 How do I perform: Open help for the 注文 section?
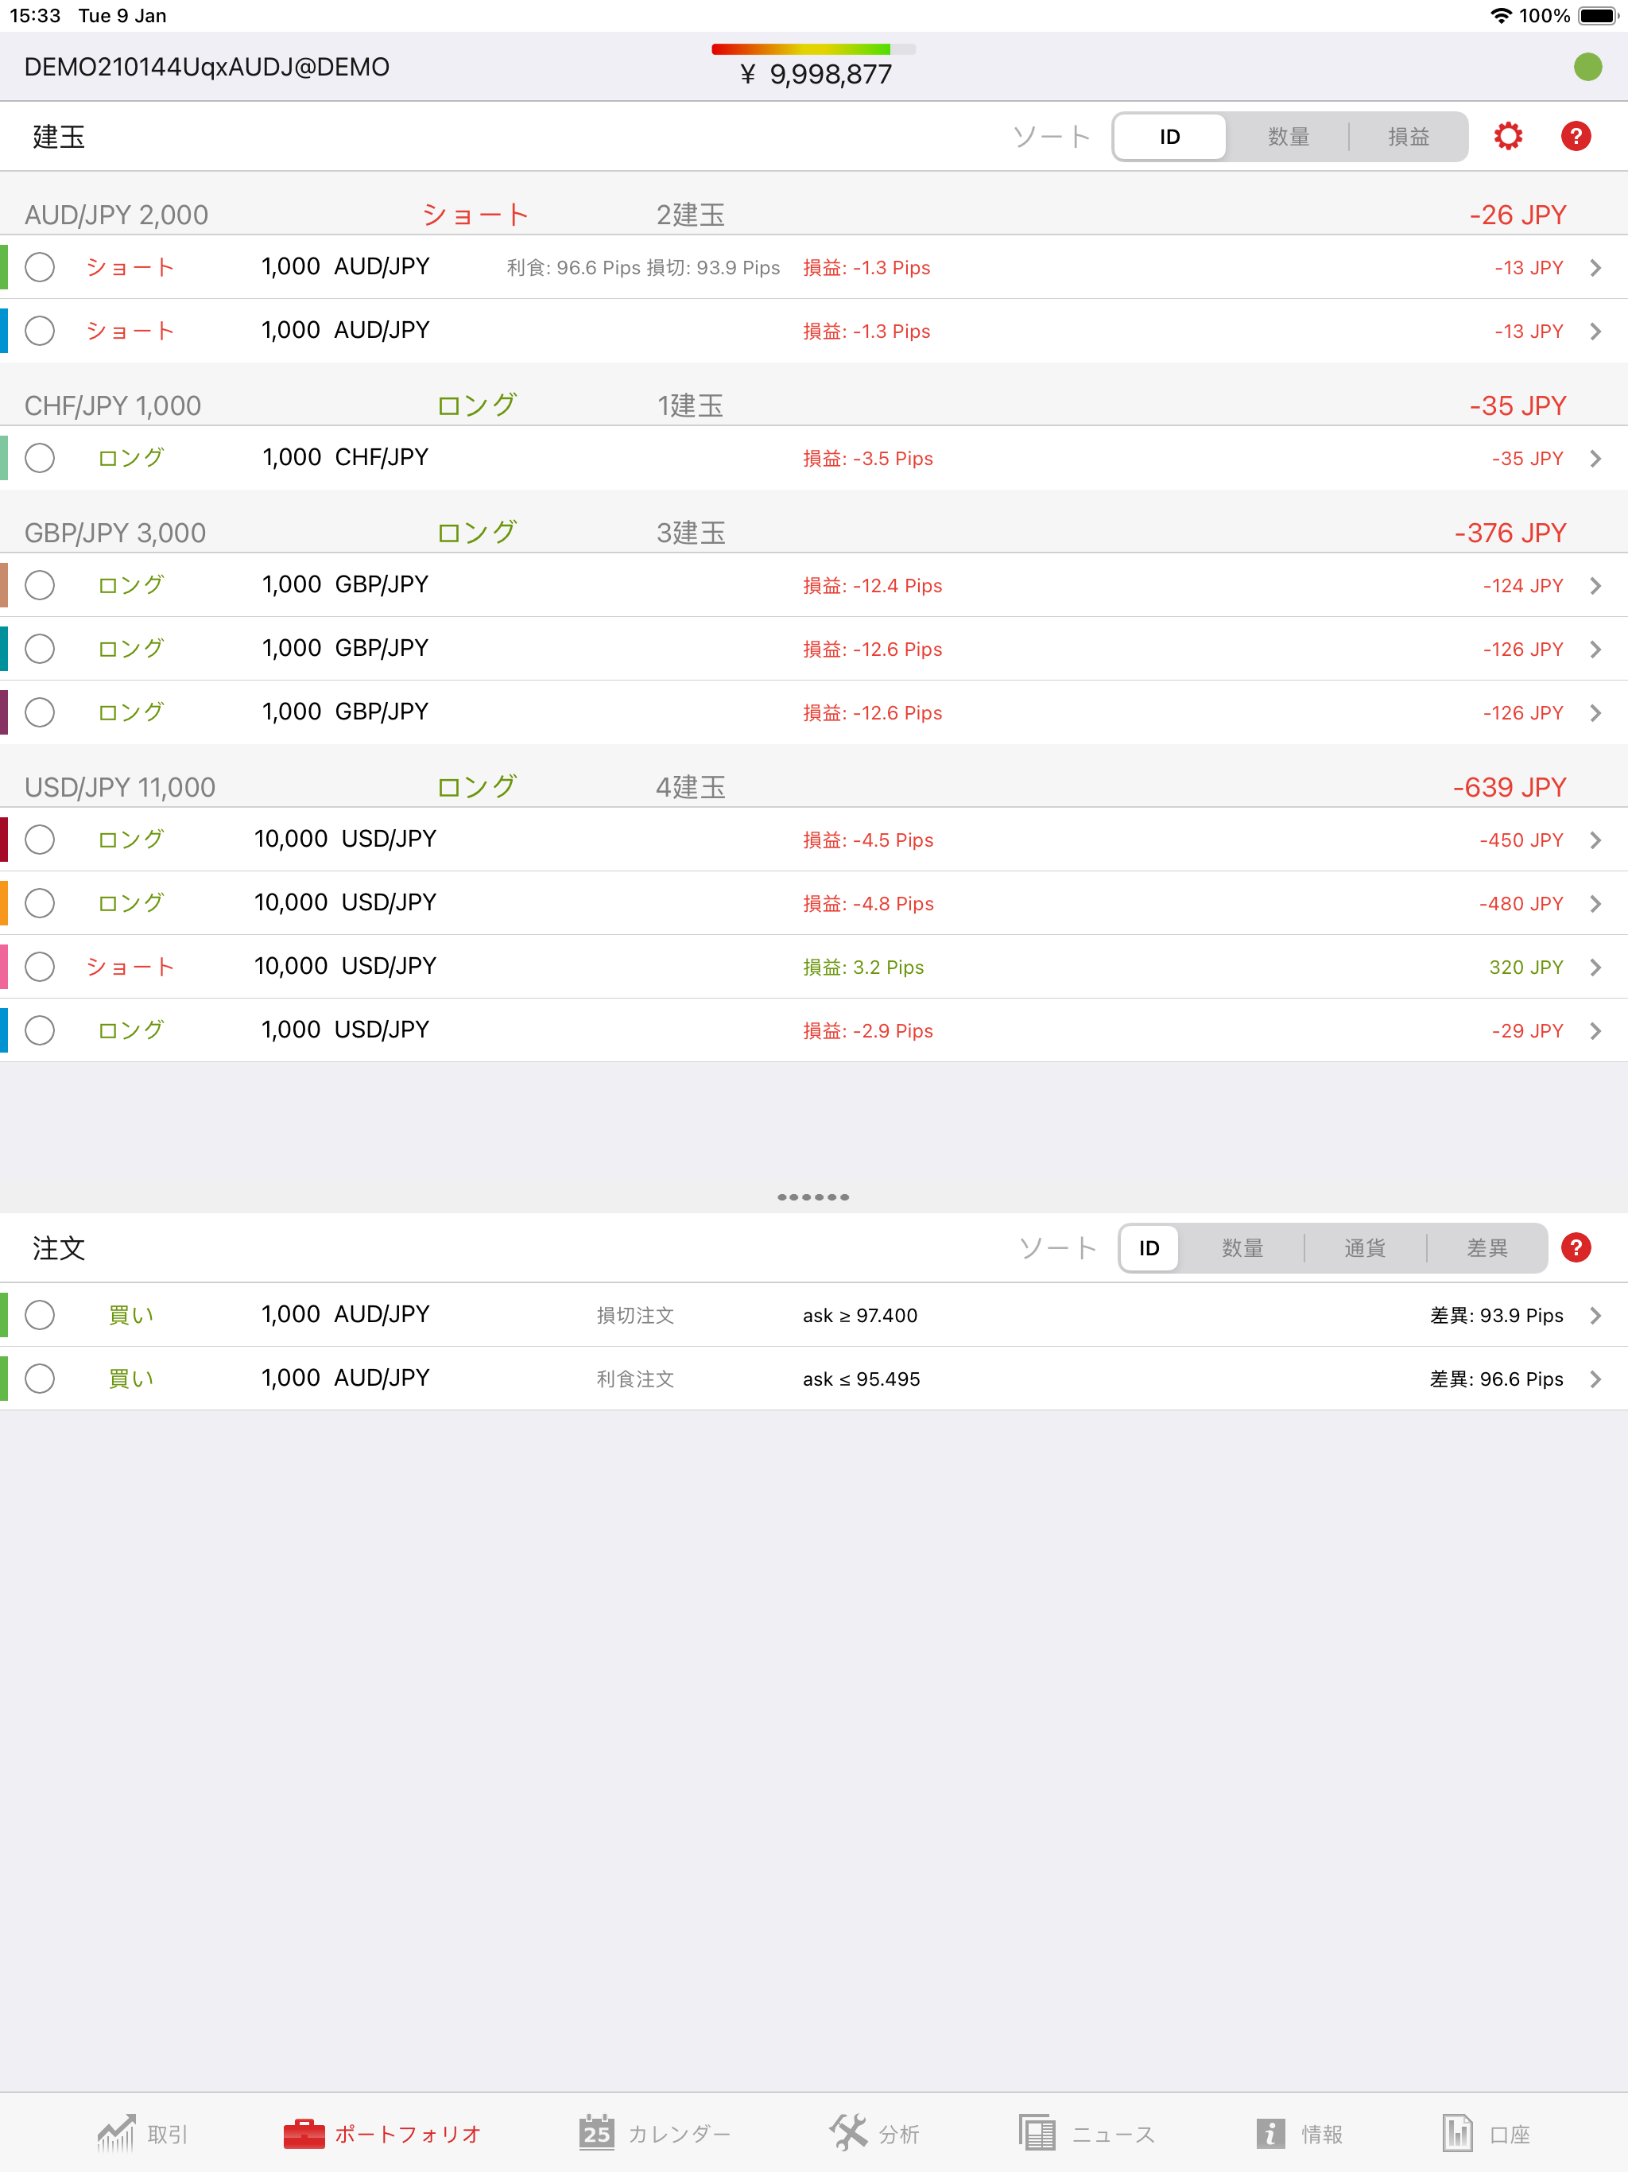[1576, 1247]
